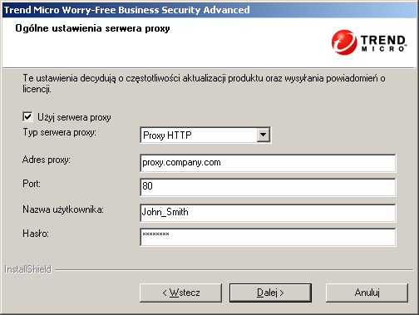
Task: Click the window title bar text
Action: click(x=127, y=10)
